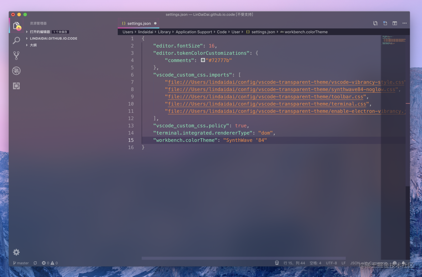Click the compare changes icon in editor toolbar

pos(375,23)
